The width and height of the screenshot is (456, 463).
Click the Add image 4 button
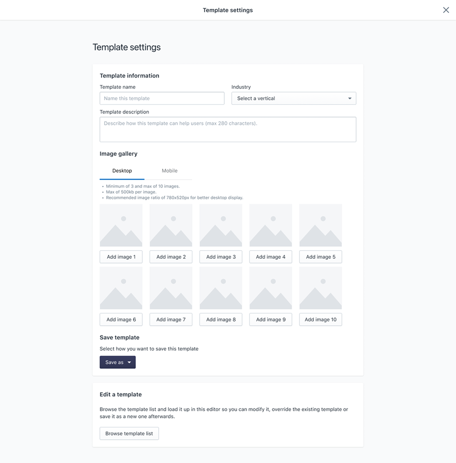[270, 257]
